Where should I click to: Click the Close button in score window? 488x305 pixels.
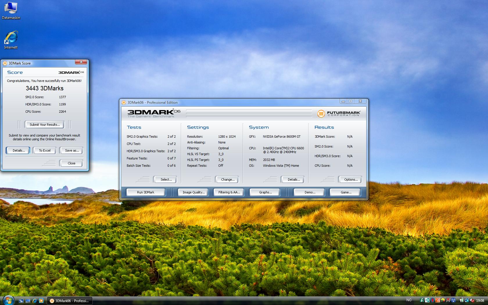71,163
